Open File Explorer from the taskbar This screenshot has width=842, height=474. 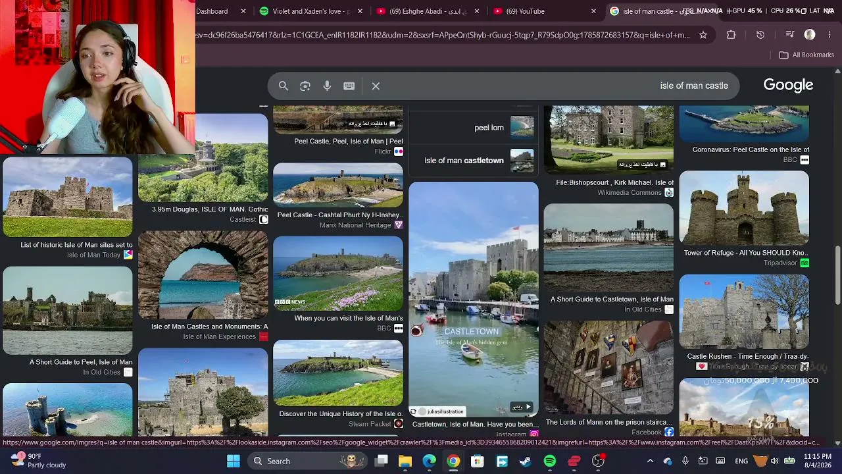[x=405, y=461]
